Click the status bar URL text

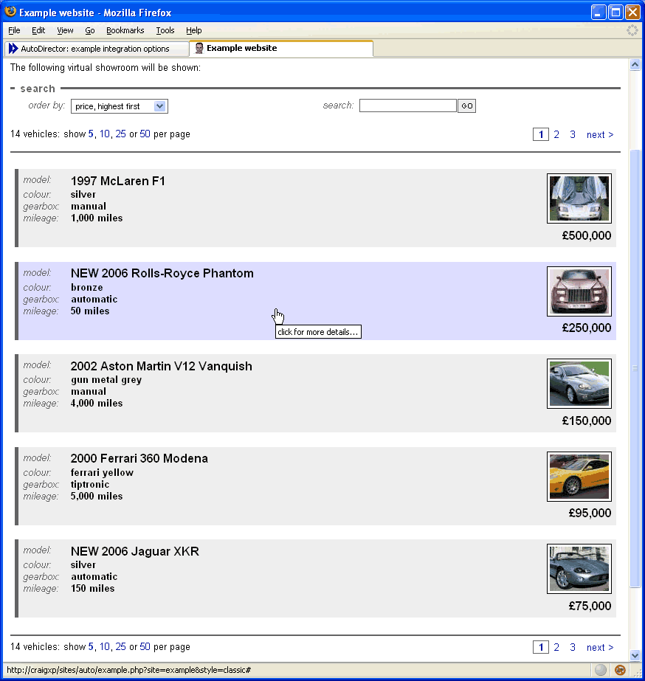click(x=128, y=670)
